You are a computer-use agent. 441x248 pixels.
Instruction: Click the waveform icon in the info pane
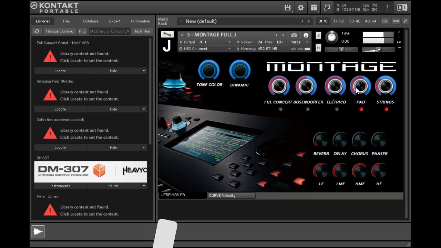point(38,232)
